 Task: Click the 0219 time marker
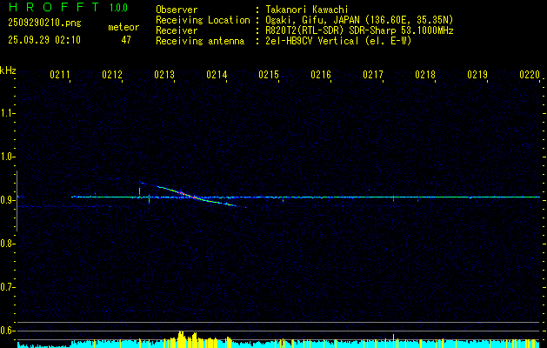pos(477,75)
